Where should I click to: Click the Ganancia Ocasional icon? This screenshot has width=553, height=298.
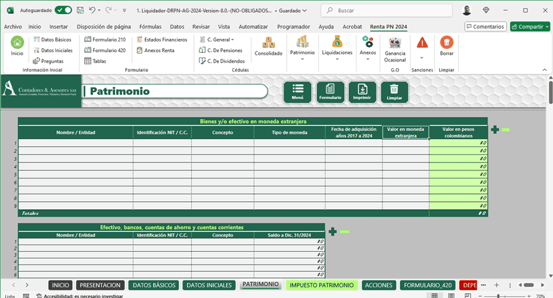pyautogui.click(x=395, y=49)
